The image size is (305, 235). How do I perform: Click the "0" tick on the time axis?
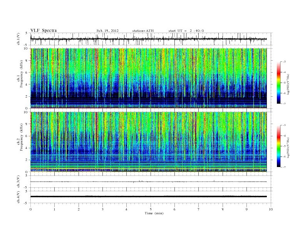[30, 209]
